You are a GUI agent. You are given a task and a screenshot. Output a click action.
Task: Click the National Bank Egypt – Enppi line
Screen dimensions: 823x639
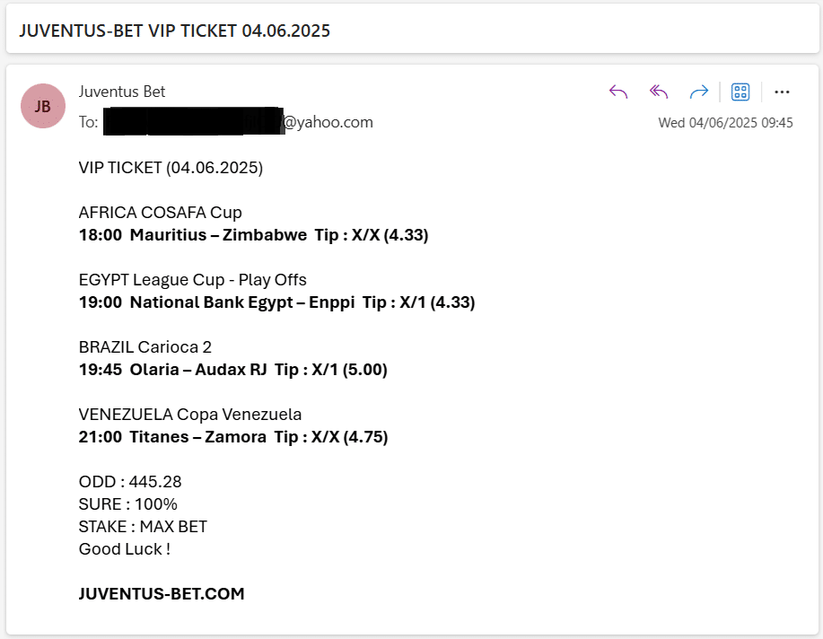[276, 302]
